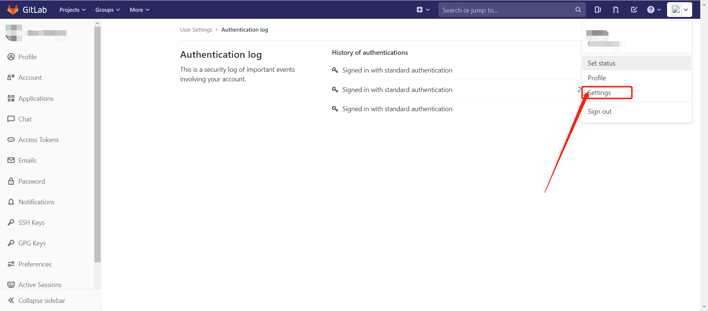Choose Profile in the user menu

636,78
